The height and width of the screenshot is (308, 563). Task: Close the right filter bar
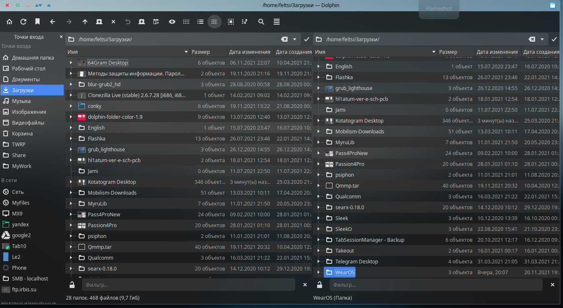tap(553, 285)
